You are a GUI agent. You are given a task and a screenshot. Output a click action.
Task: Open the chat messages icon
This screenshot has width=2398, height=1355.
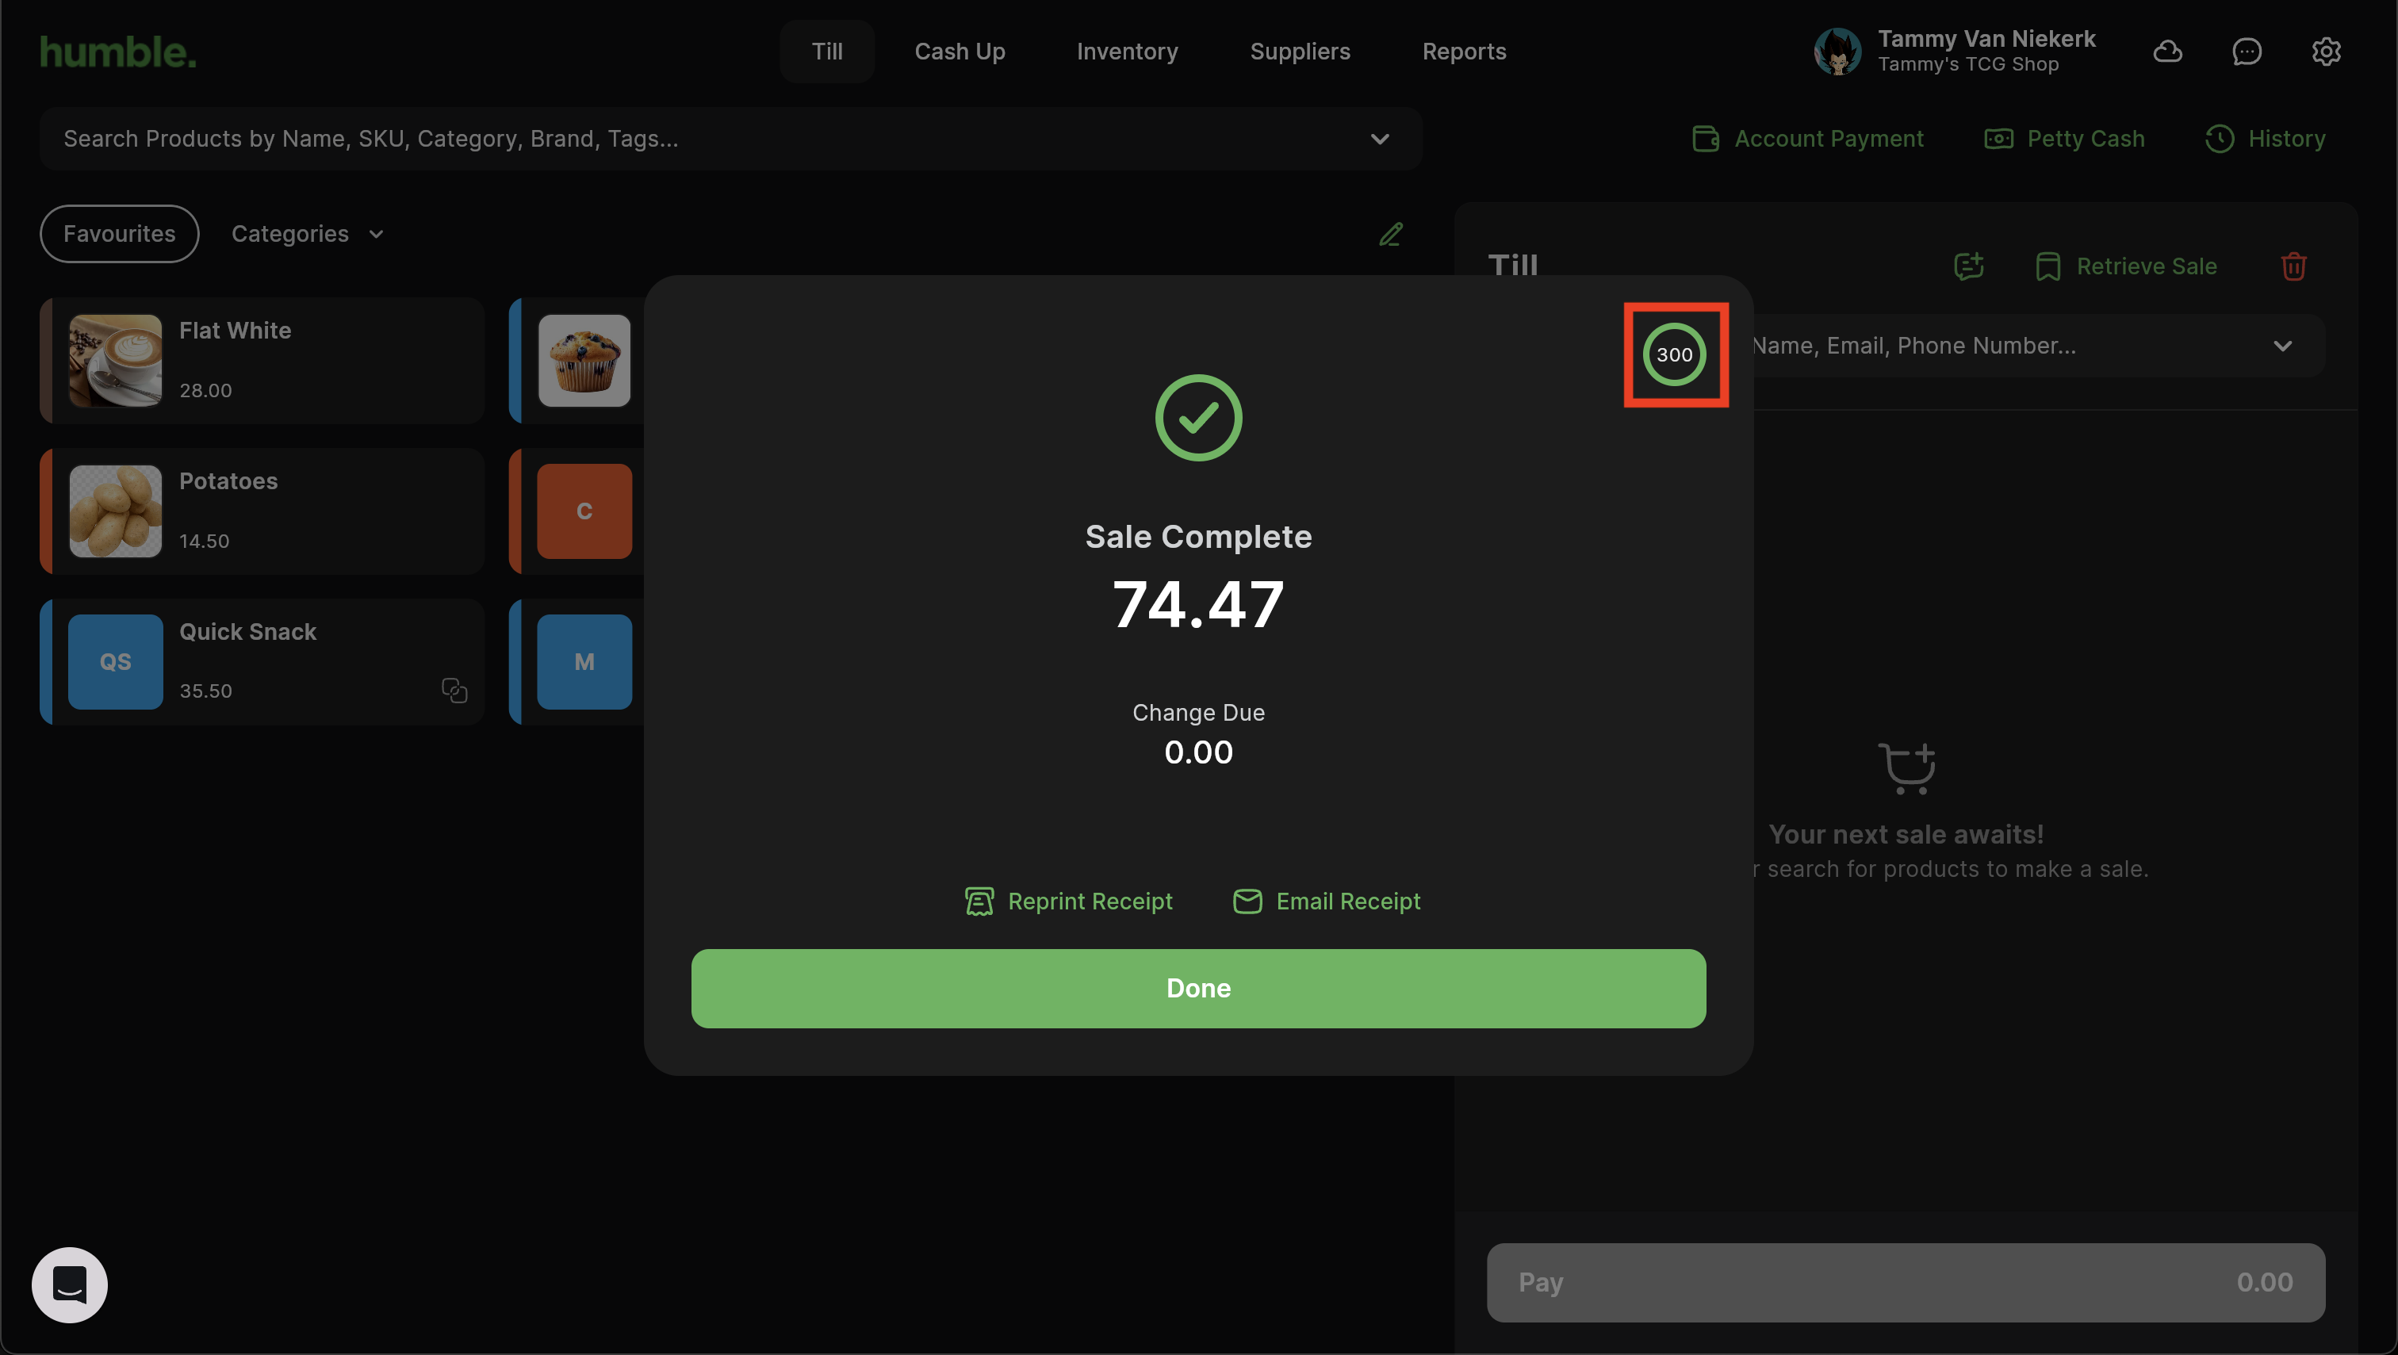pos(2247,52)
